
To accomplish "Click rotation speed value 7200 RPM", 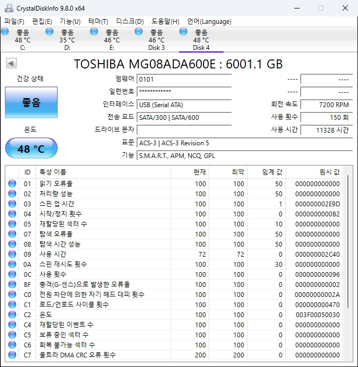I will pyautogui.click(x=326, y=104).
